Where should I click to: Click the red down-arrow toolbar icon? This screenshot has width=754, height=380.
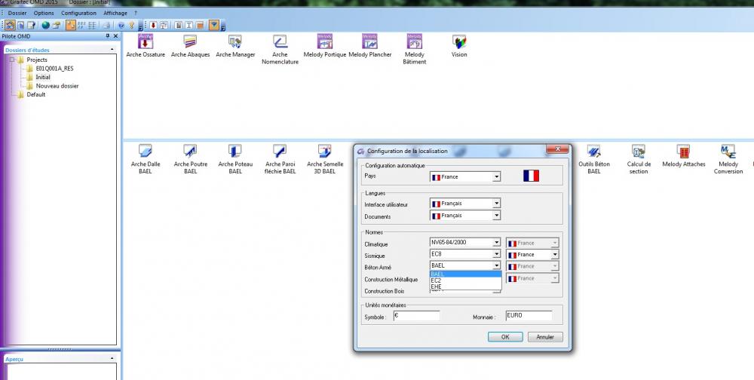coord(153,25)
